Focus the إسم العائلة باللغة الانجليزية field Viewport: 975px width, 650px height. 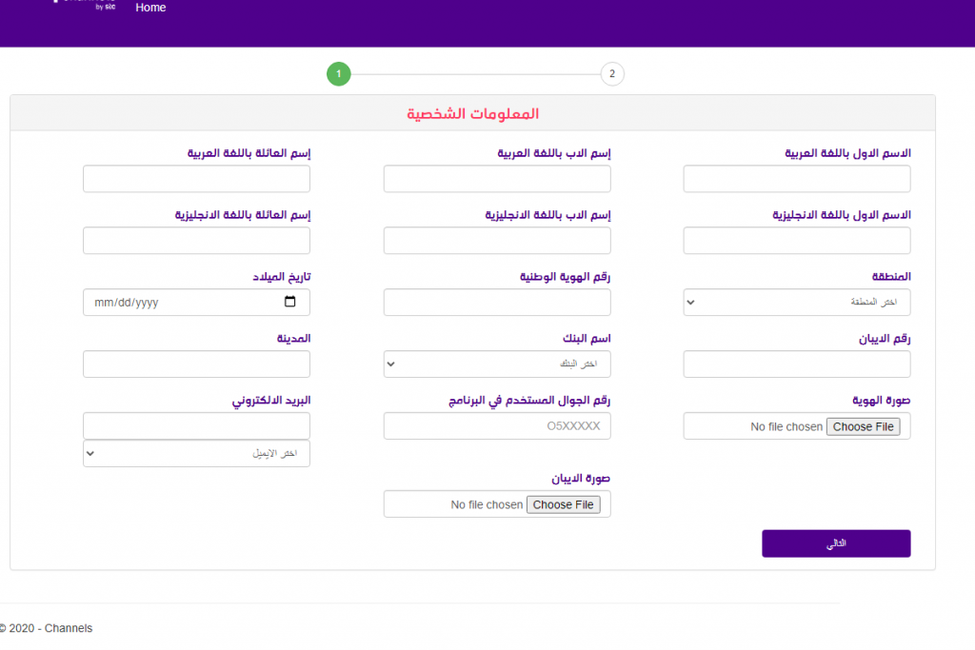point(196,241)
